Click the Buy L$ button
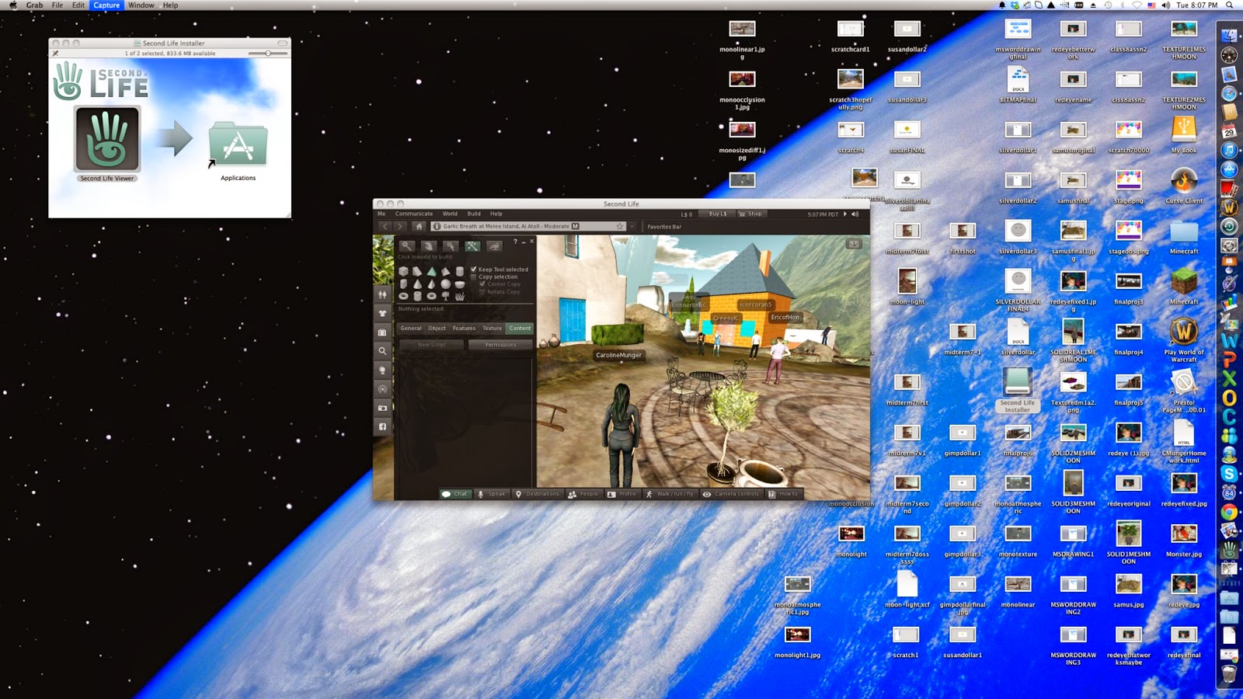The width and height of the screenshot is (1243, 699). [717, 214]
